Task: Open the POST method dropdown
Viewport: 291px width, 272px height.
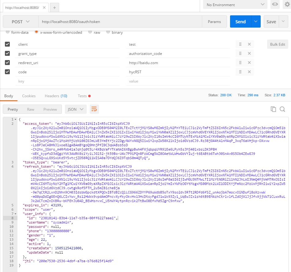Action: coord(21,22)
